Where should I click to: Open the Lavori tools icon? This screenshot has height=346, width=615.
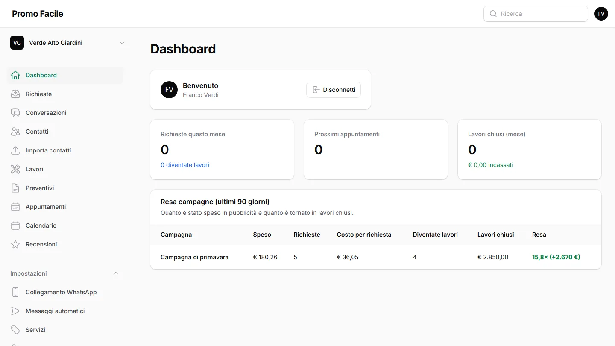(x=15, y=169)
